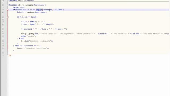Click the mysqli_query function call
This screenshot has width=170, height=96.
(28, 34)
